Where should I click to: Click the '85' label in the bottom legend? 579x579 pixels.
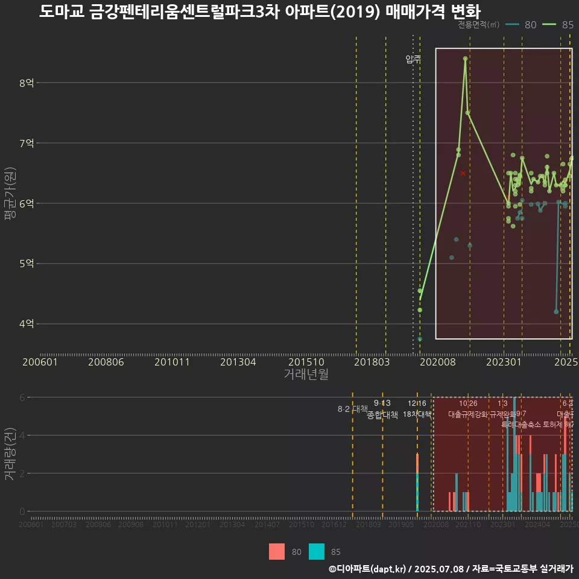[x=336, y=552]
